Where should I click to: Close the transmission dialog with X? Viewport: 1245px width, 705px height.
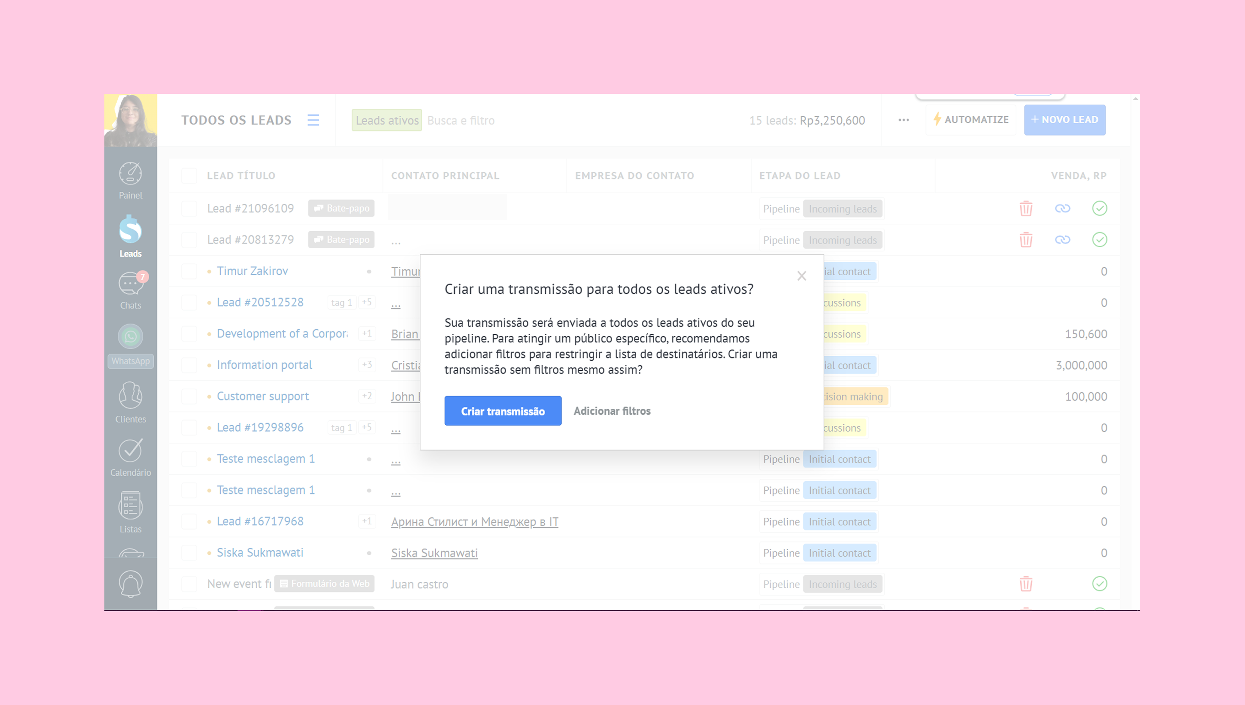801,276
